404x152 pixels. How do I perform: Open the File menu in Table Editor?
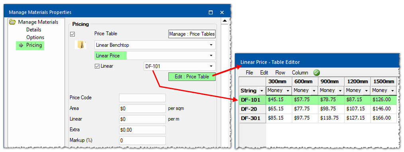coord(249,73)
